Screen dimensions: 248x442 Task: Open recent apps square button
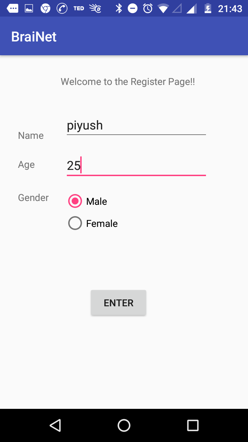pyautogui.click(x=193, y=425)
